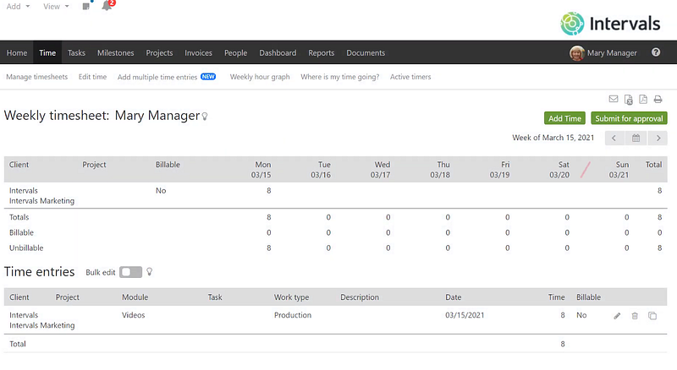Open the Active timers link
This screenshot has width=677, height=370.
tap(410, 77)
